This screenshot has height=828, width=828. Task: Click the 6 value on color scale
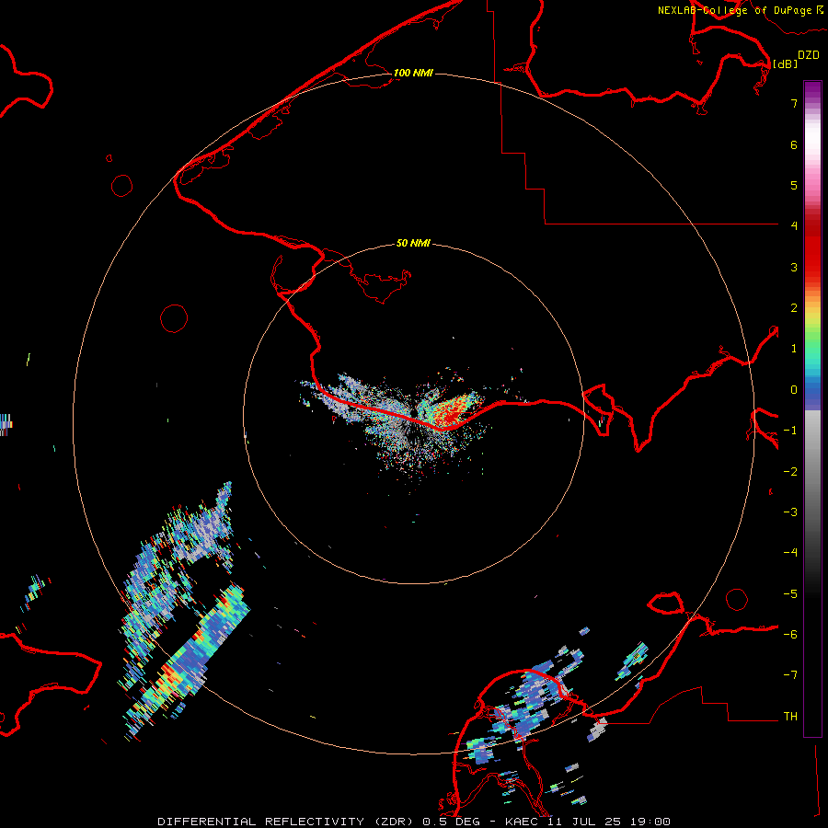(x=794, y=144)
